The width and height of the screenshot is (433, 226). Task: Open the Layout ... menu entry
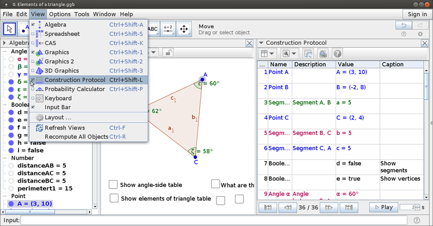(x=89, y=117)
